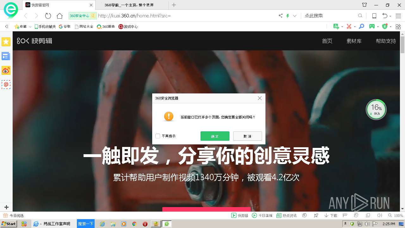Tick the 不再提示 checkbox in dialog
Screen dimensions: 405x228
[158, 136]
